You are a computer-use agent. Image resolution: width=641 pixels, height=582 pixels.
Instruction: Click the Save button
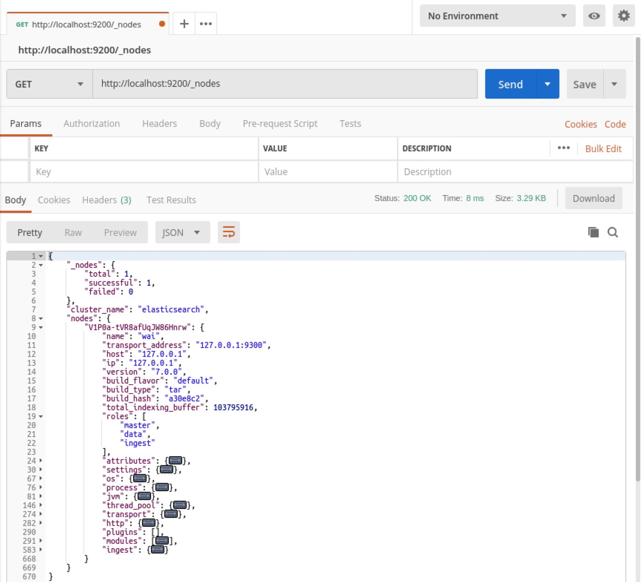pyautogui.click(x=585, y=84)
